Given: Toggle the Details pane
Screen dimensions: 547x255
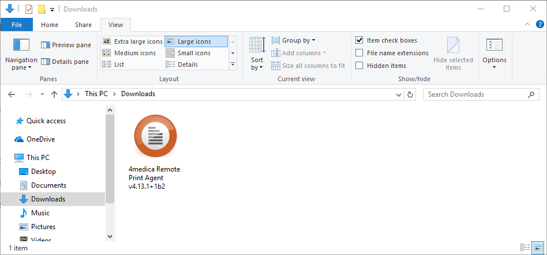Looking at the screenshot, I should pyautogui.click(x=65, y=62).
